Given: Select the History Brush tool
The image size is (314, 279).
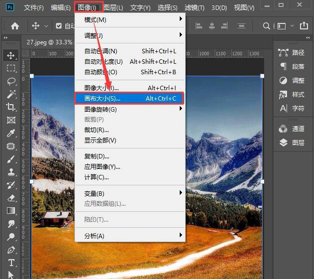Looking at the screenshot, I should point(11,185).
